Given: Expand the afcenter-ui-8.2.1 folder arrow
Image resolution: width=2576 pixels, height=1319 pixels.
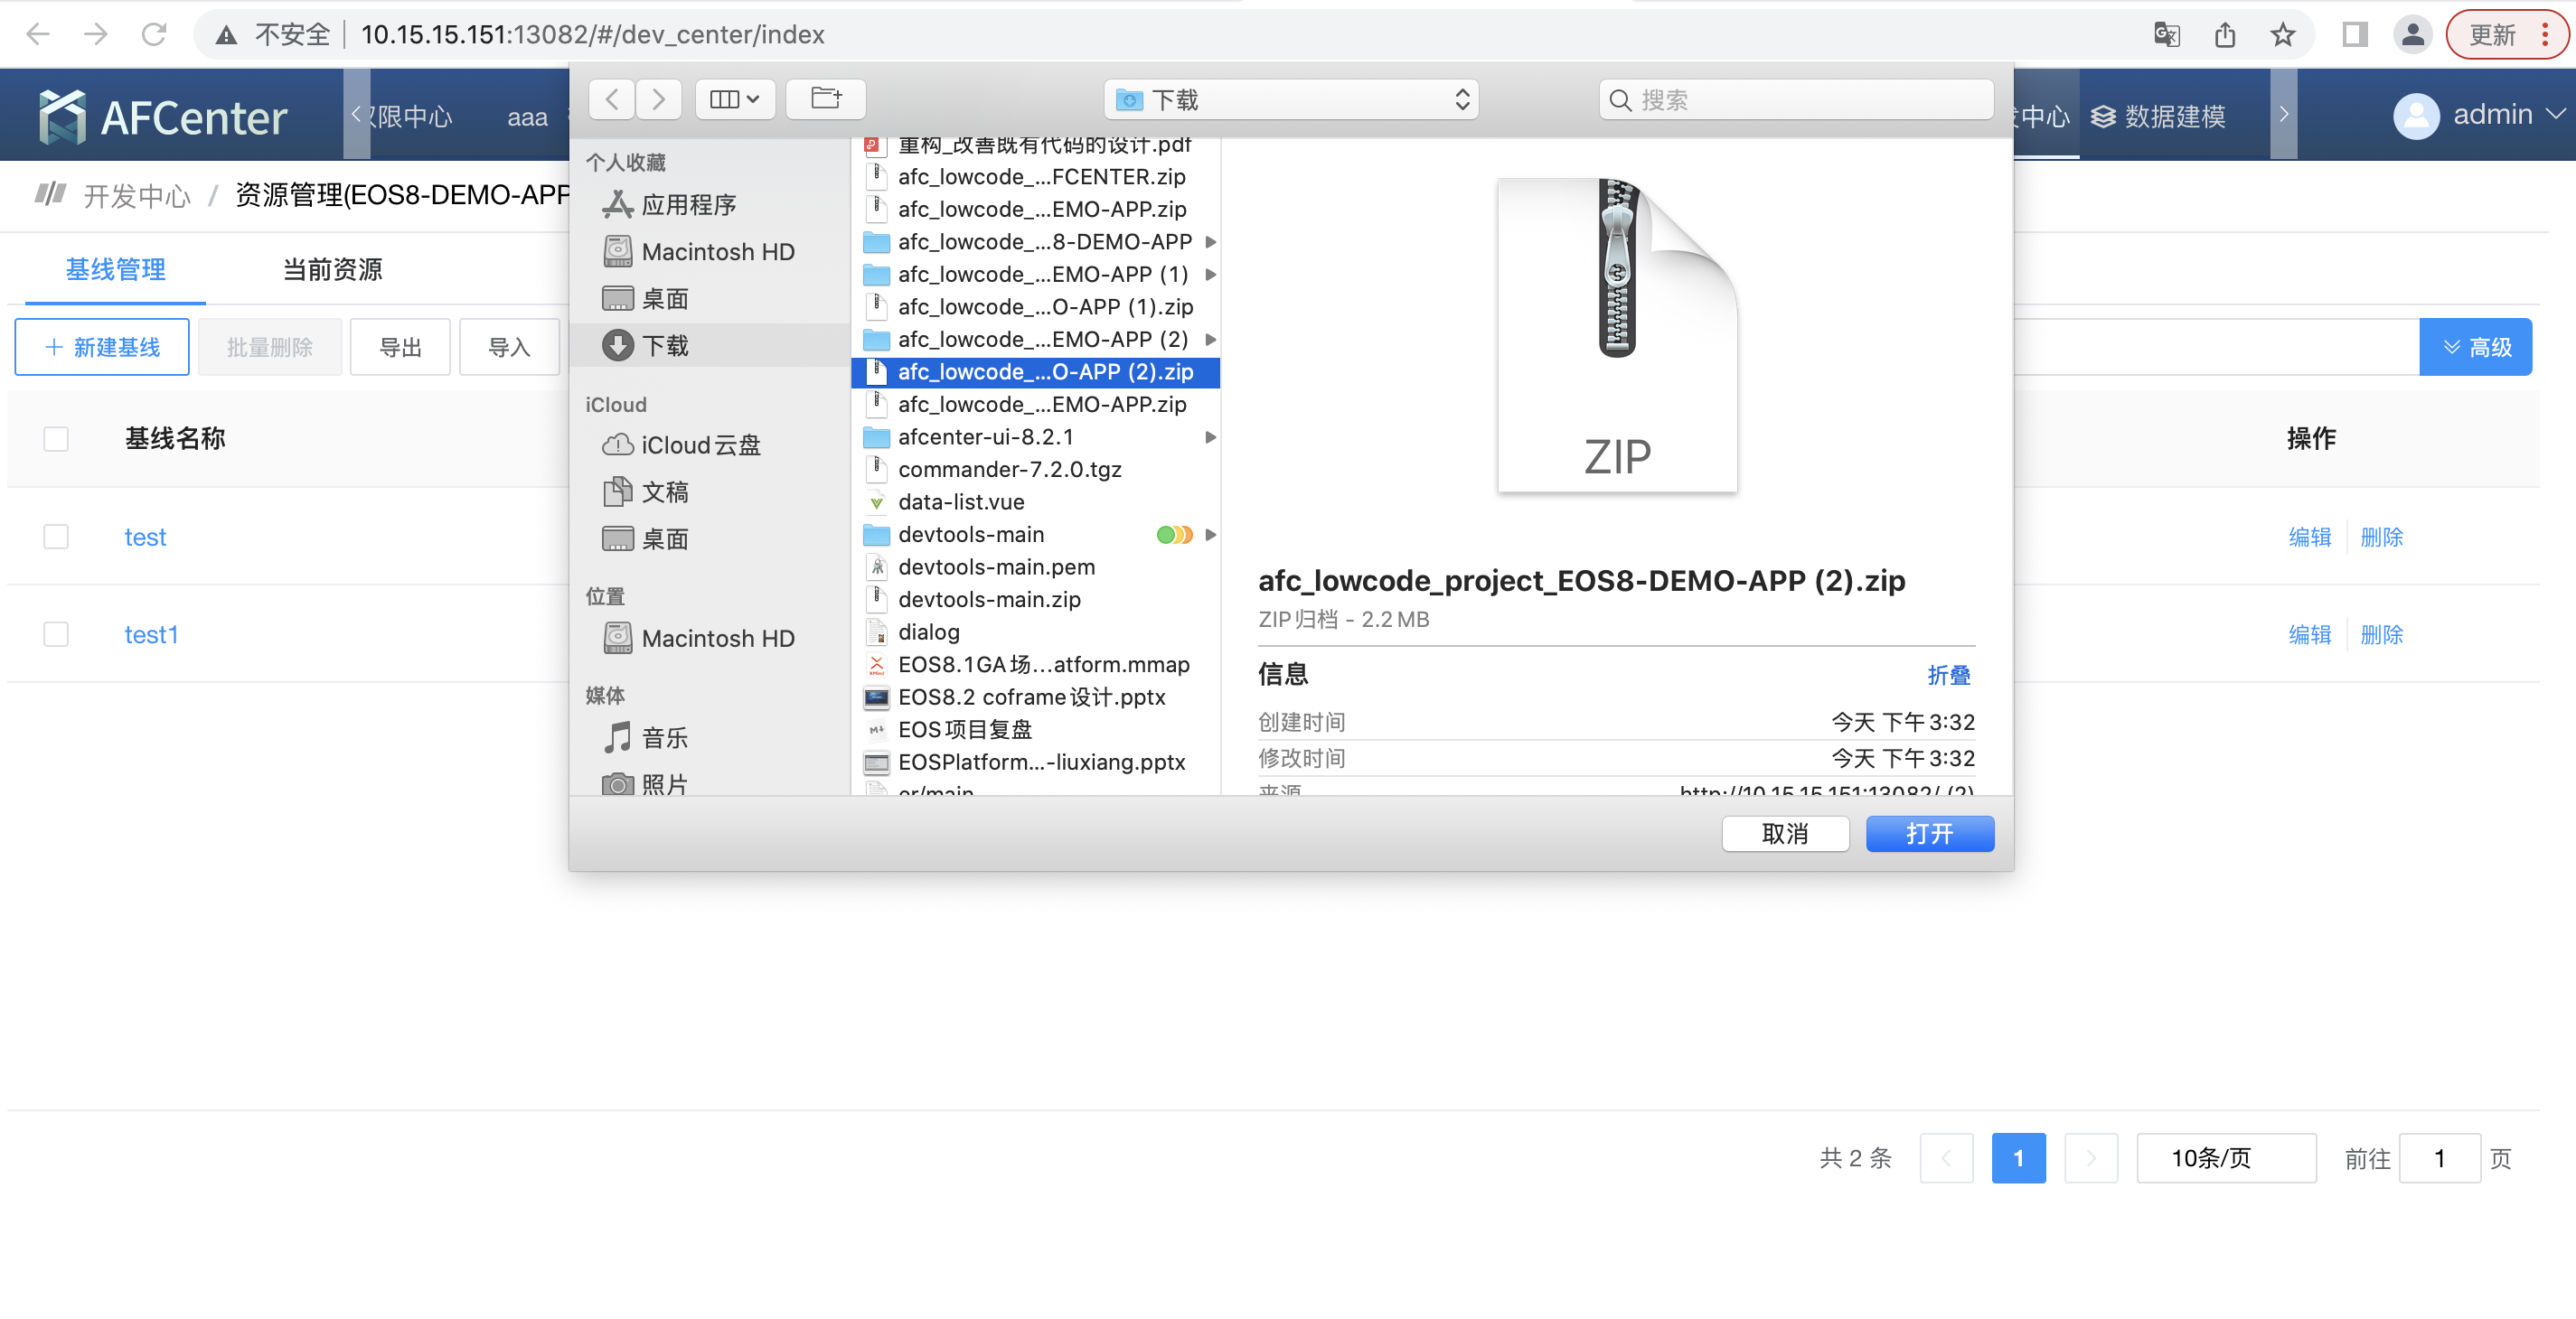Looking at the screenshot, I should [1210, 437].
